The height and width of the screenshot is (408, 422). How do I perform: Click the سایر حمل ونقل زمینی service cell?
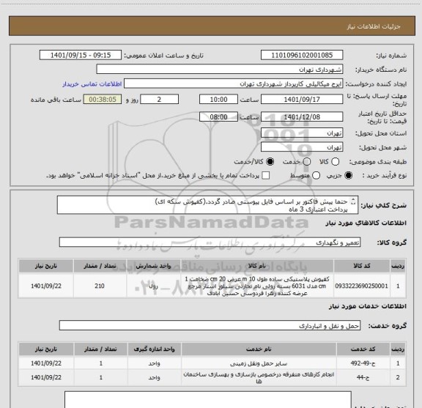[259, 363]
